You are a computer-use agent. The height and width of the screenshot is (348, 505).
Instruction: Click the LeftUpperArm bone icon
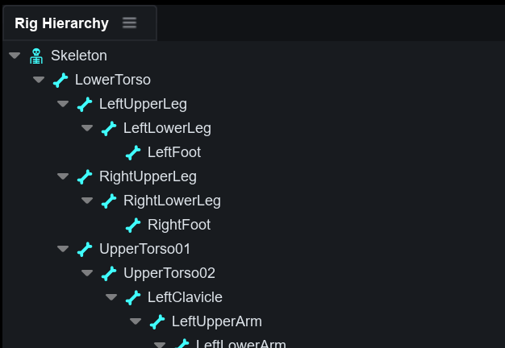[157, 321]
